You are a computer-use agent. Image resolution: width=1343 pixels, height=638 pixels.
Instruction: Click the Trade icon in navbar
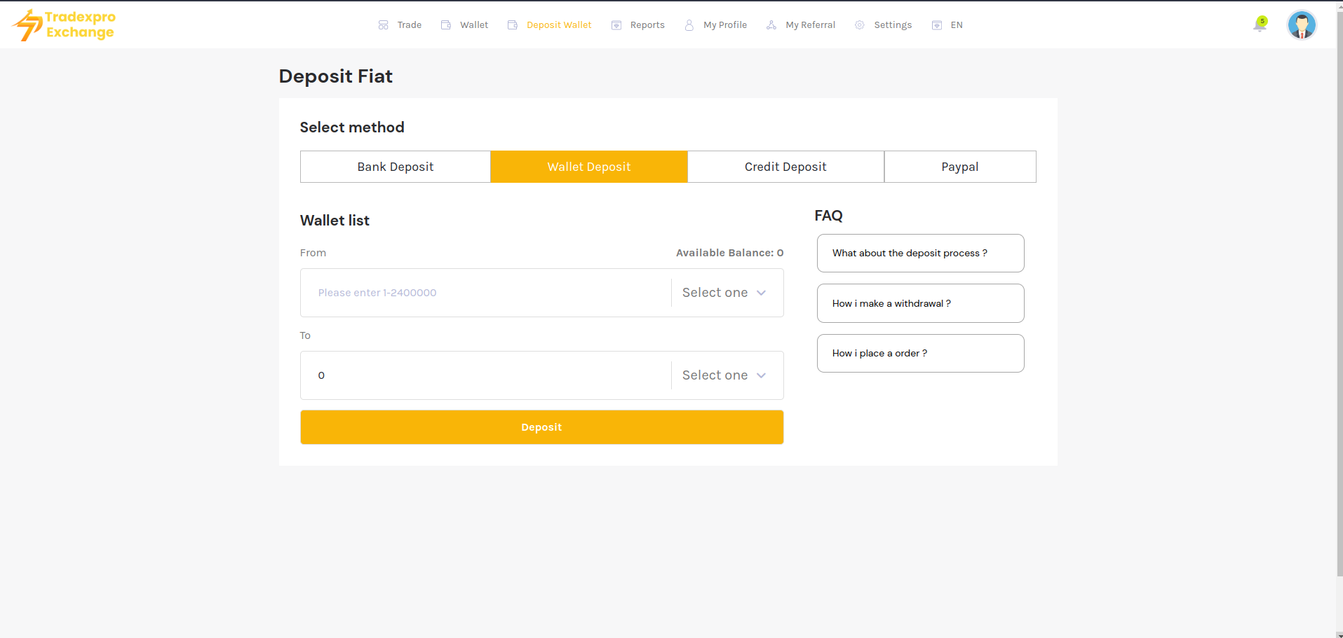coord(383,25)
